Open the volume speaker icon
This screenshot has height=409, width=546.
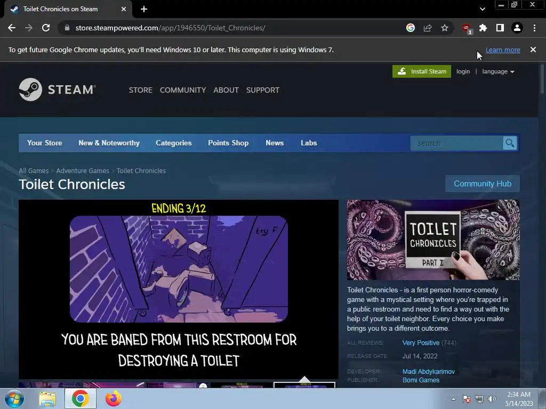click(492, 399)
